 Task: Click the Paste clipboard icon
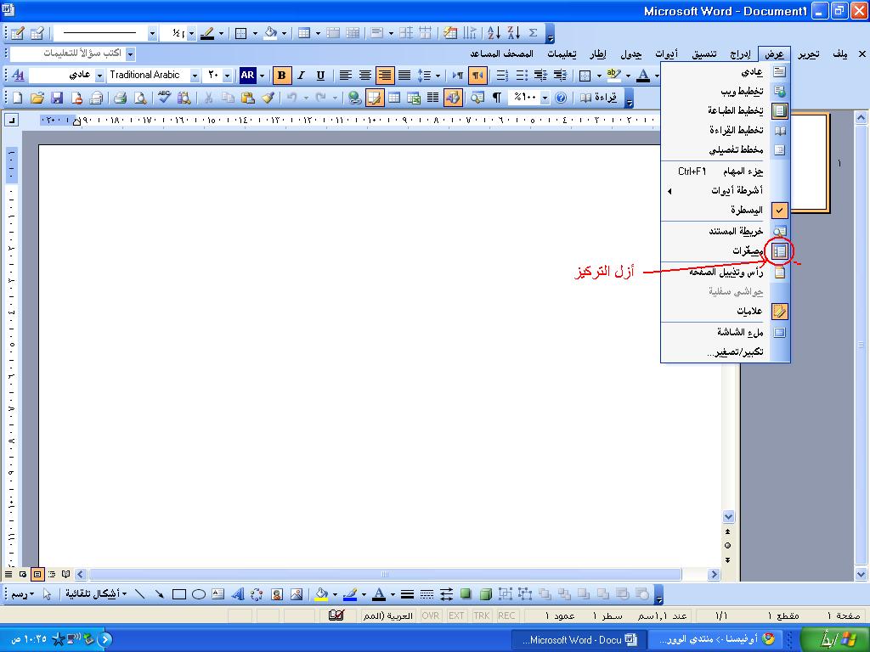[x=247, y=98]
